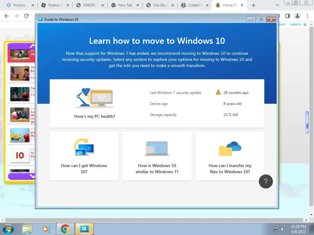Click the Guide to Windows 10 title bar icon
This screenshot has width=314, height=235.
point(40,19)
